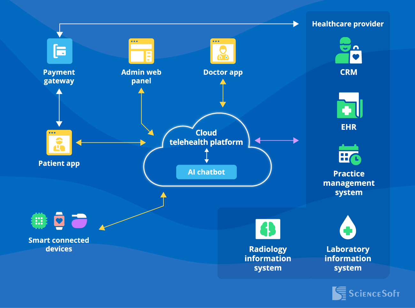Click the purple arrow linking cloud to Healthcare provider
The image size is (415, 308).
tap(276, 140)
